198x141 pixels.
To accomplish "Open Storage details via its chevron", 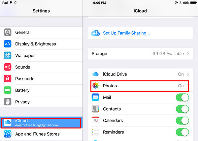I will pos(188,54).
